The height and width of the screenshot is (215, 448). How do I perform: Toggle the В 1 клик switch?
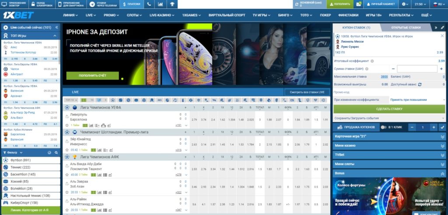pyautogui.click(x=383, y=127)
